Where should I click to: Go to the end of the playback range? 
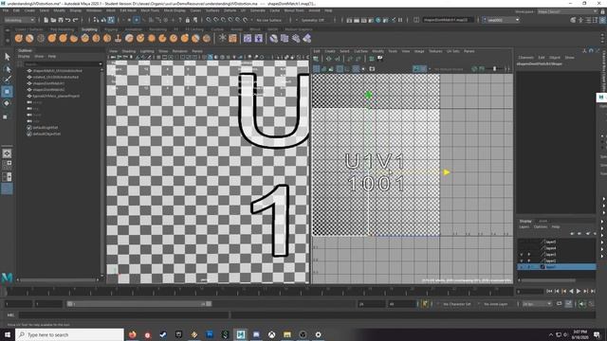point(593,291)
